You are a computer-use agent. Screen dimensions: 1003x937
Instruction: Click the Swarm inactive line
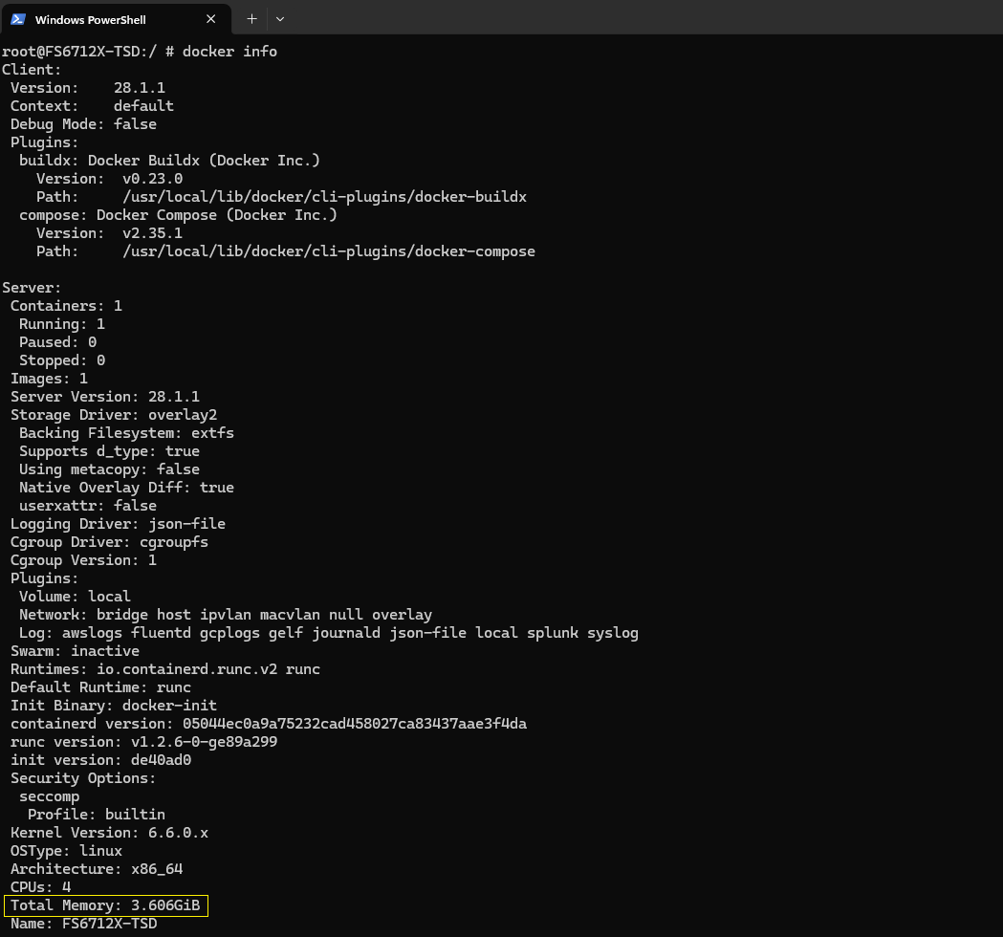tap(75, 651)
